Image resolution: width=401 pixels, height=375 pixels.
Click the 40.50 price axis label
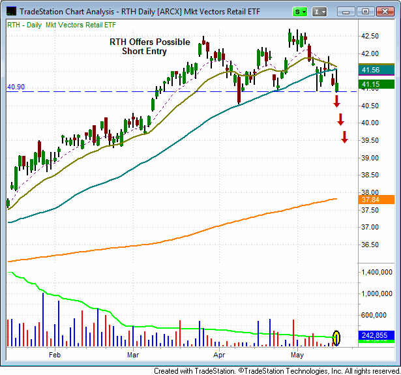pos(370,106)
